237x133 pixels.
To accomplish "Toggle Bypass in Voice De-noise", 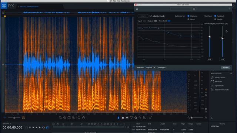I will coord(149,68).
